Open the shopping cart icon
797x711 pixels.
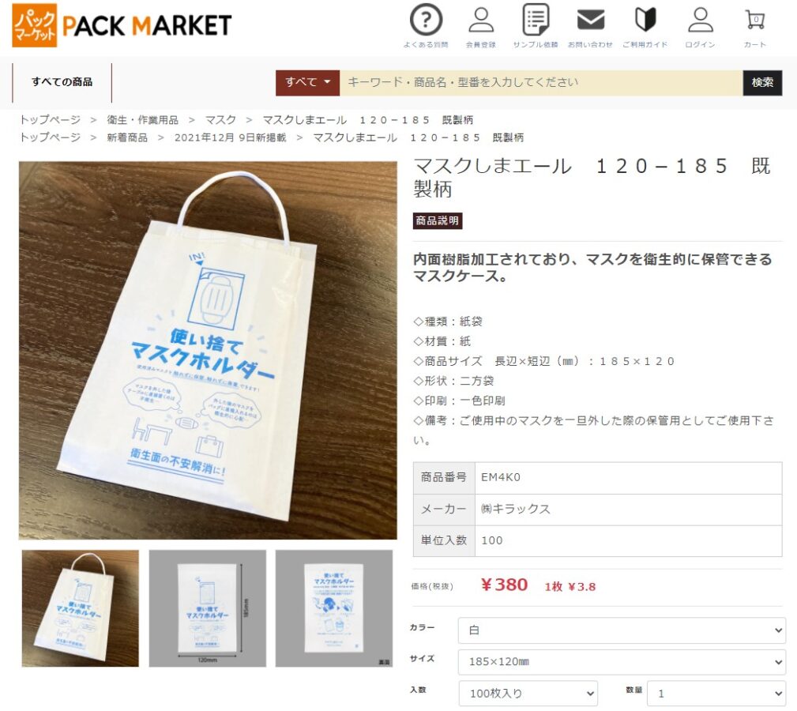point(755,20)
